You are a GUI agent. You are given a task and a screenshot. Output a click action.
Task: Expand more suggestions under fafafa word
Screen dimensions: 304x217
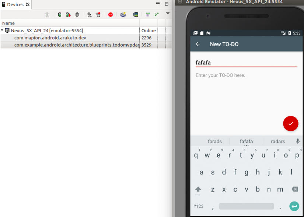click(246, 145)
